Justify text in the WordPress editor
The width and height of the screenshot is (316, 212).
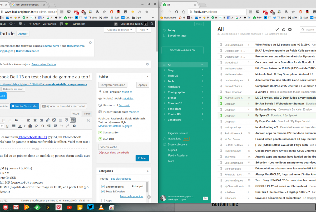point(14,126)
